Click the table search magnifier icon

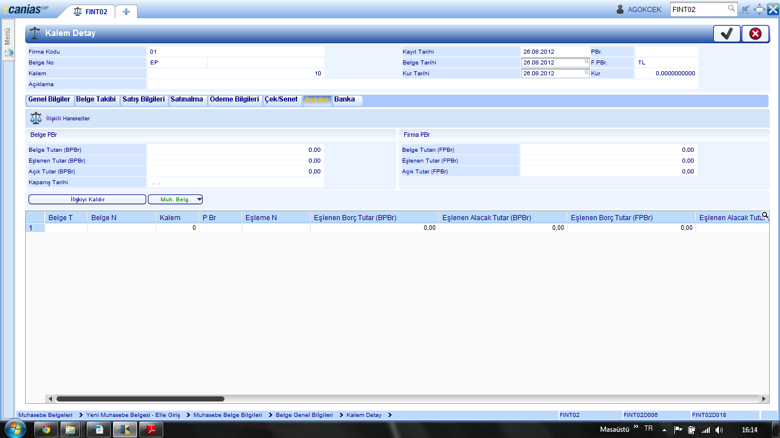(765, 215)
